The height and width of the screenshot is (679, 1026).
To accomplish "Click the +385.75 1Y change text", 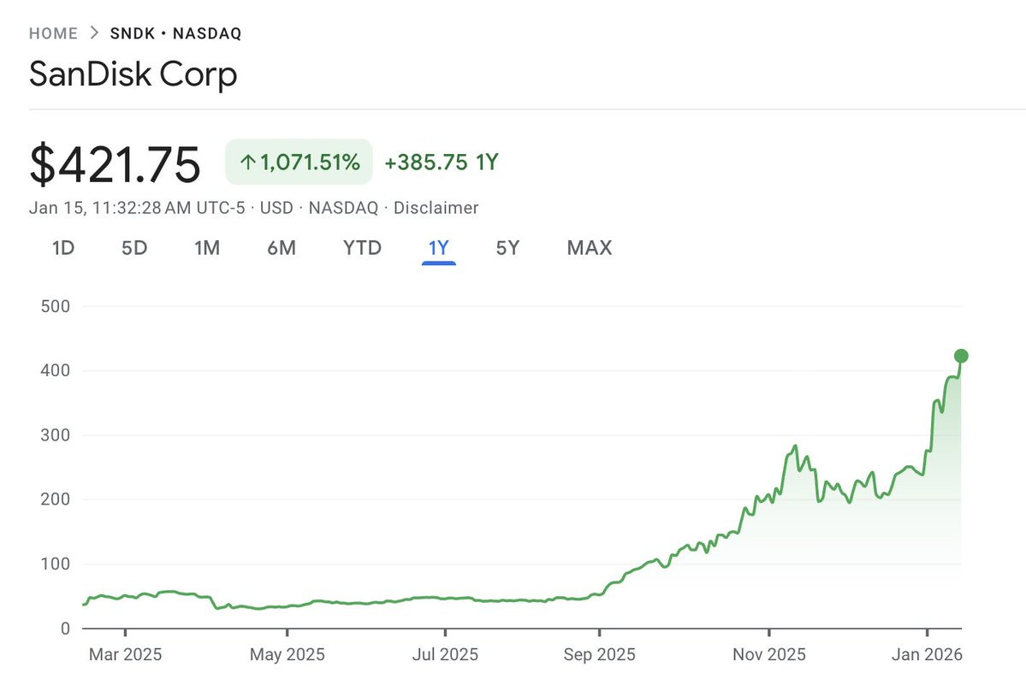I will (x=441, y=162).
